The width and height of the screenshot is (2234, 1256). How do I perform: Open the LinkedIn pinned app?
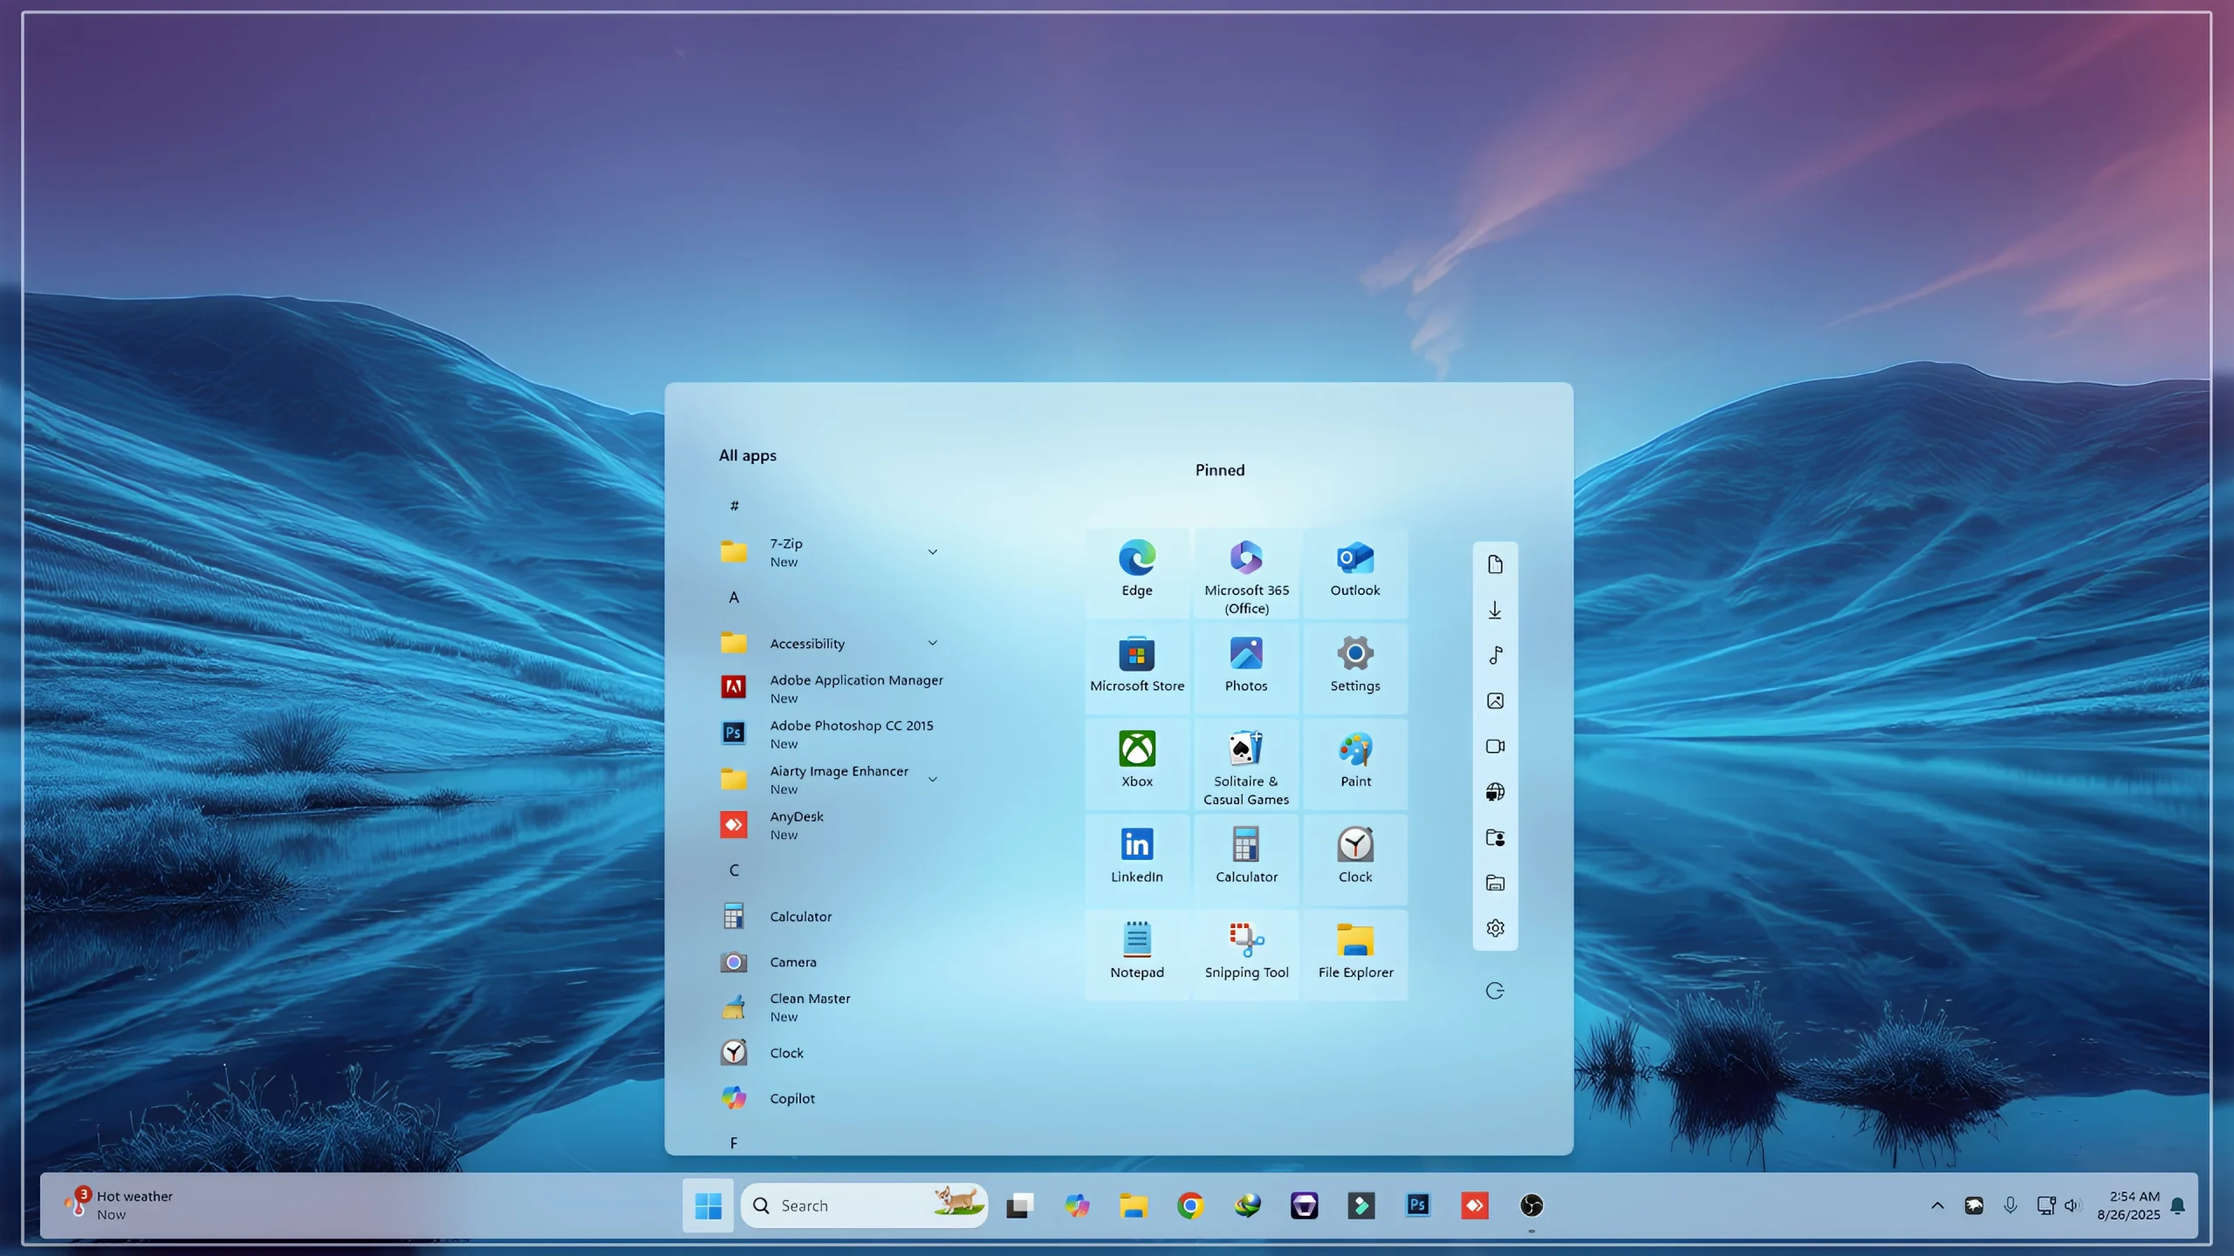(1137, 858)
